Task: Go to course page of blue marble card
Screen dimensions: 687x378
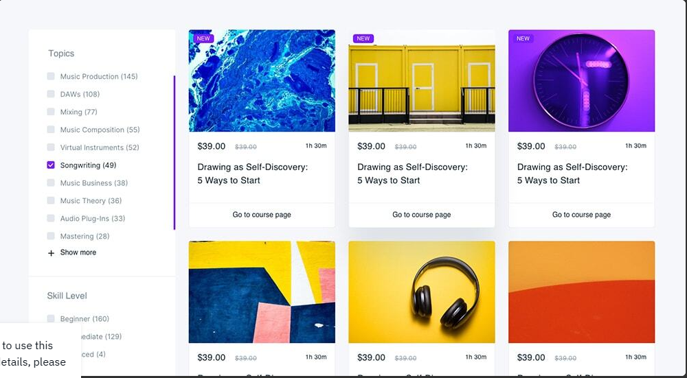Action: (x=262, y=215)
